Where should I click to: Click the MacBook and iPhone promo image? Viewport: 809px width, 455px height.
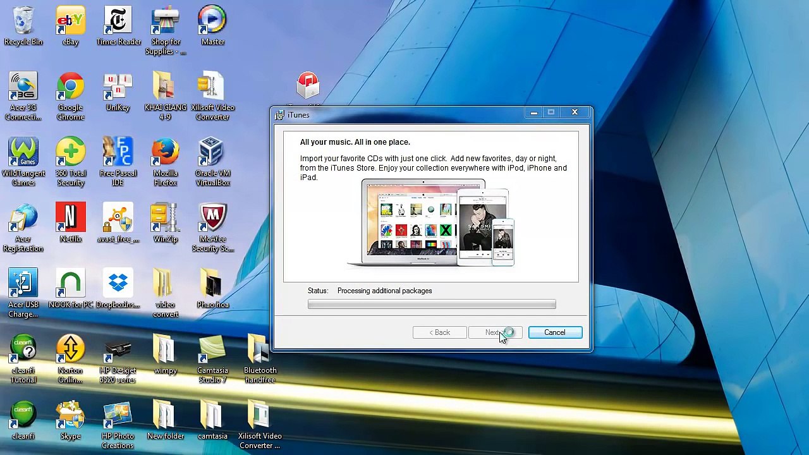pyautogui.click(x=431, y=224)
